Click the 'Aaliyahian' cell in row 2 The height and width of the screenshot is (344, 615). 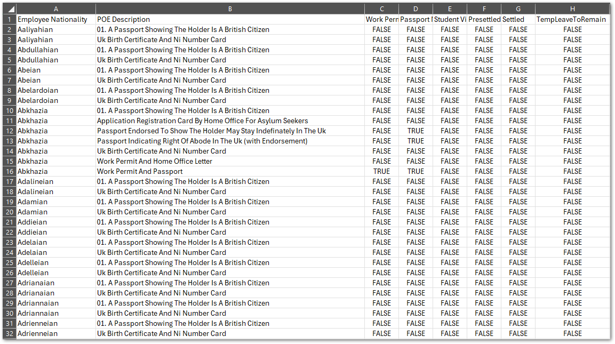coord(36,30)
